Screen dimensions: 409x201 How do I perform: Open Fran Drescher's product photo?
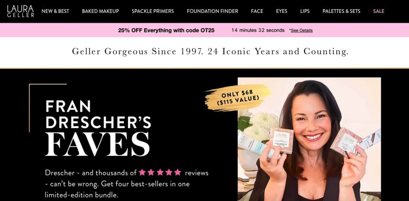coord(309,139)
